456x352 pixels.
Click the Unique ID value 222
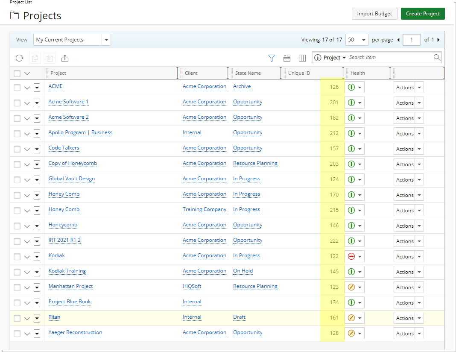pos(334,241)
